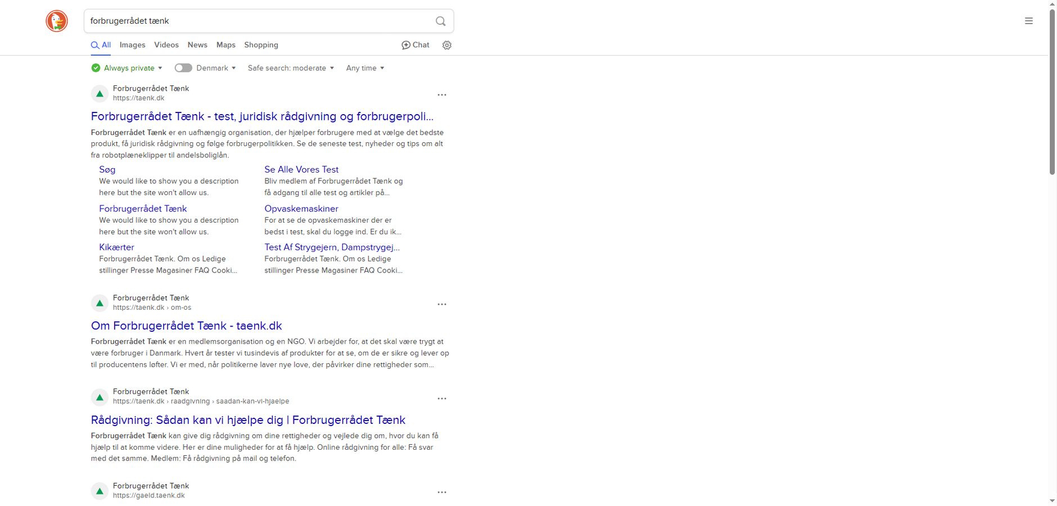
Task: Open the hamburger menu icon
Action: [1029, 21]
